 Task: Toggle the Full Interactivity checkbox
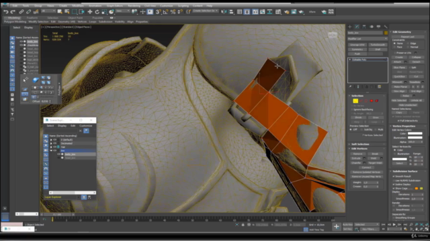pos(398,120)
